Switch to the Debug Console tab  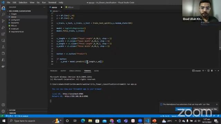point(75,71)
